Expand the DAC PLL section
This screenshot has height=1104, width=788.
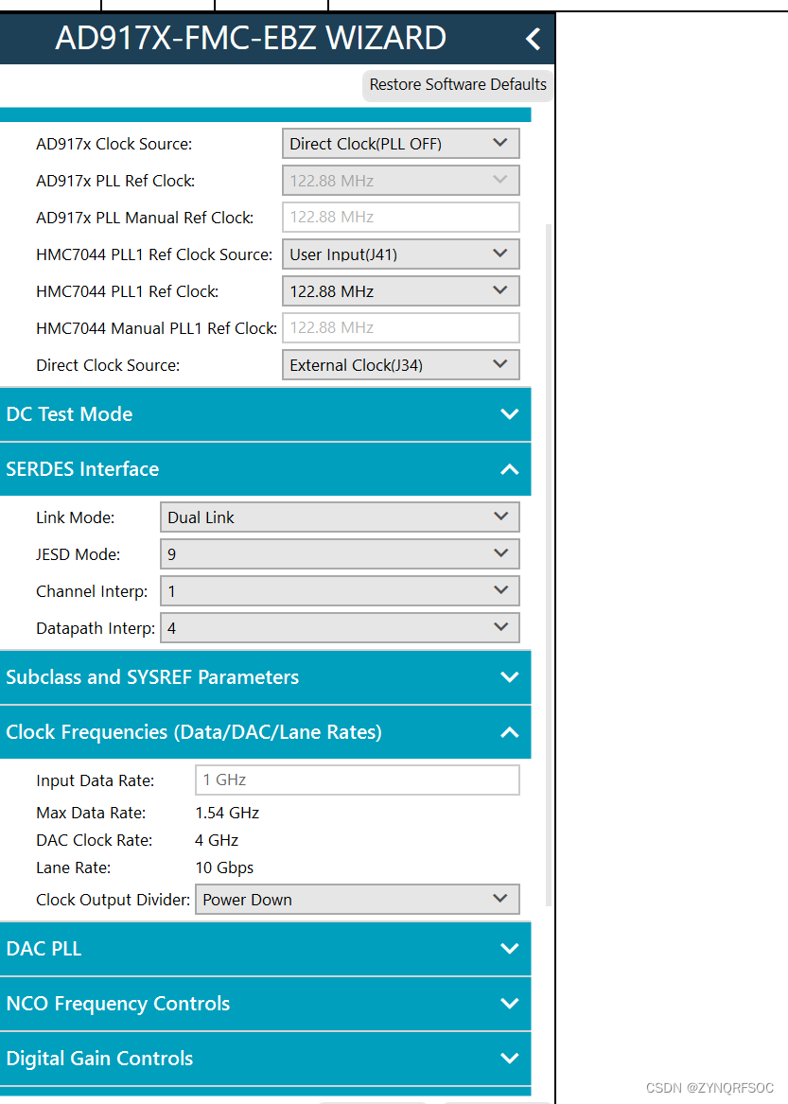pos(266,949)
